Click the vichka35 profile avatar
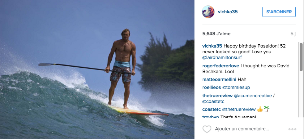 (x=208, y=12)
